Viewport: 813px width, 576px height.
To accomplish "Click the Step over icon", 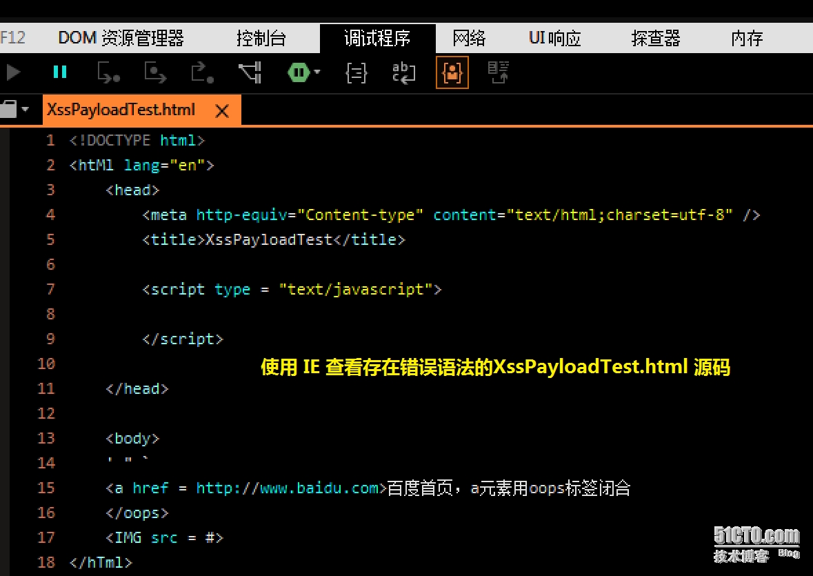I will pos(155,72).
